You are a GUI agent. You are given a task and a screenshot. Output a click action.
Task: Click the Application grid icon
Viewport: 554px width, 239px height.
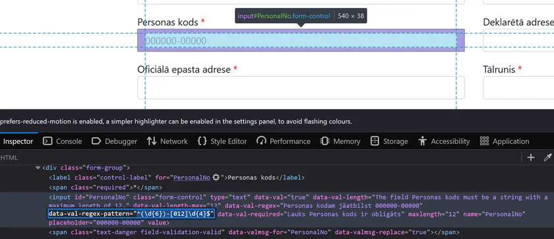[484, 141]
